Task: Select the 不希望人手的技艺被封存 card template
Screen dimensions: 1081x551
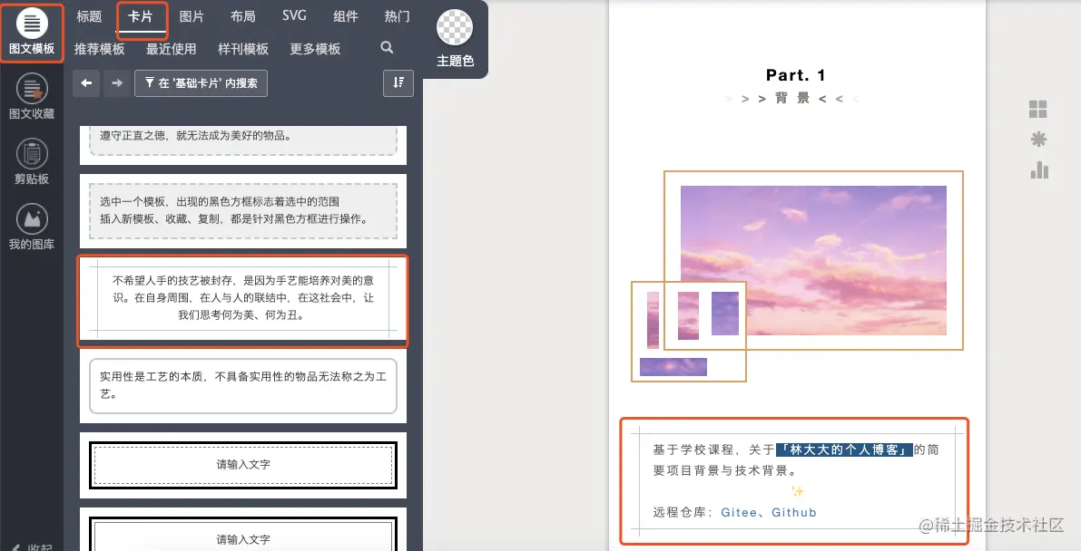Action: tap(242, 299)
